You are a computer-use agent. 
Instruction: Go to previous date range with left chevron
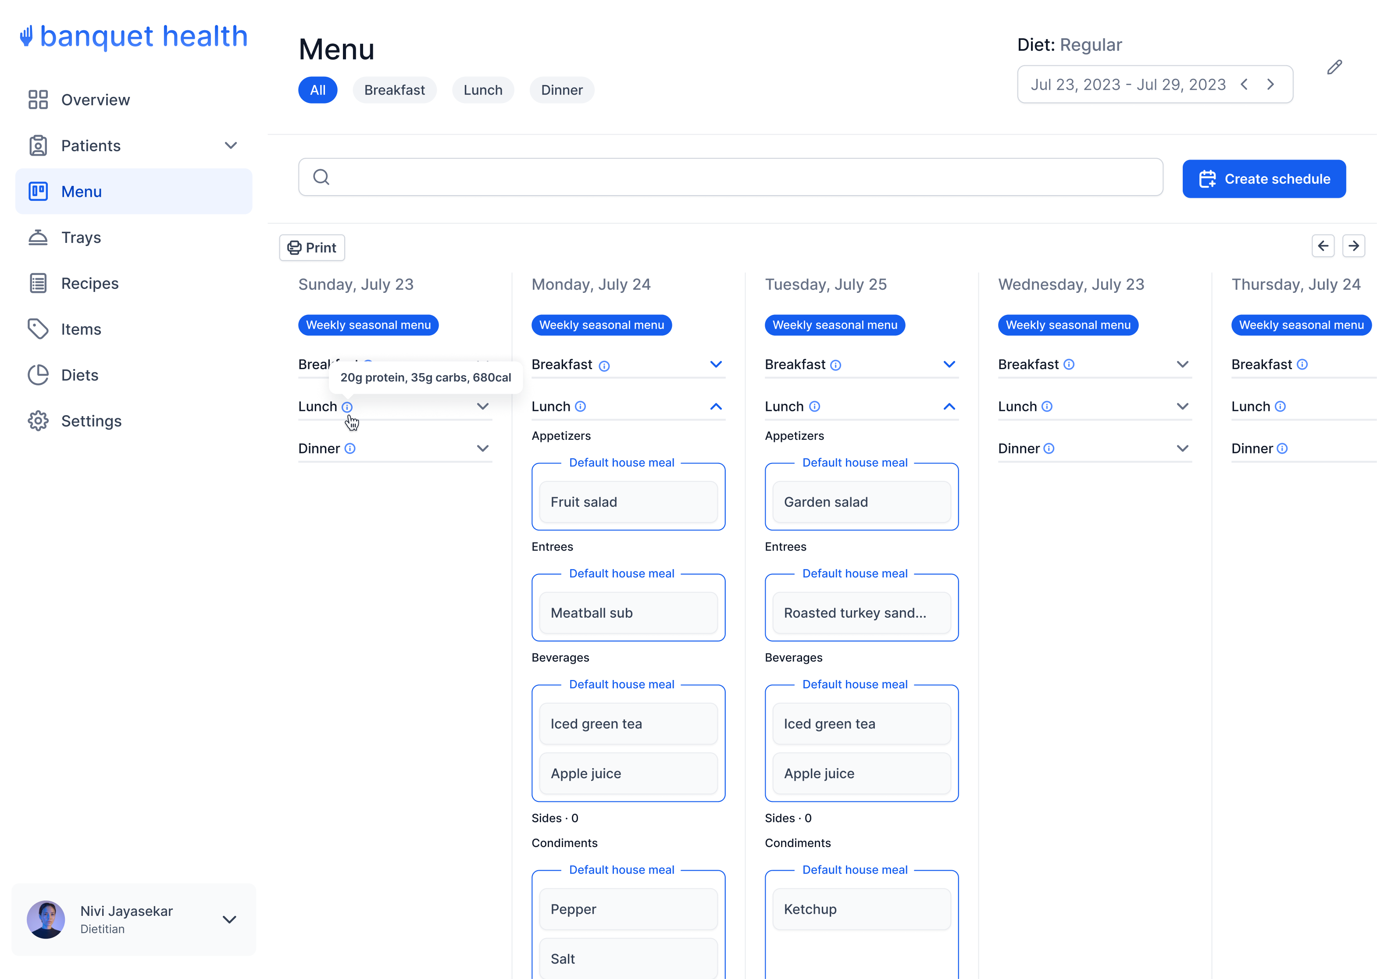pos(1245,84)
